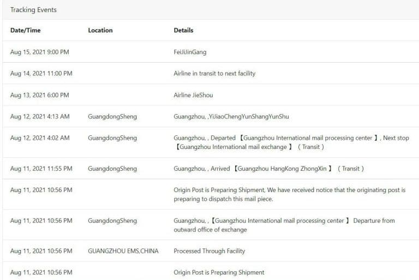Click the Tracking Events panel heading

(33, 10)
